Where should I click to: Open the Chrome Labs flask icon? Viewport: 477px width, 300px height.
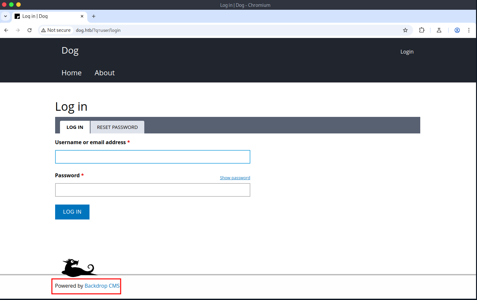(439, 30)
